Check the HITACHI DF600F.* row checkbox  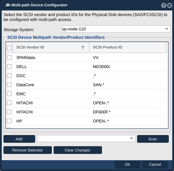click(x=9, y=112)
